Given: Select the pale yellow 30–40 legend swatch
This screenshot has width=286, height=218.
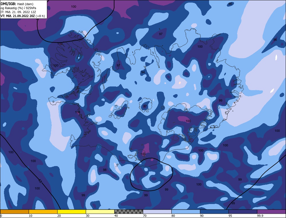Looking at the screenshot, I should pos(100,211).
